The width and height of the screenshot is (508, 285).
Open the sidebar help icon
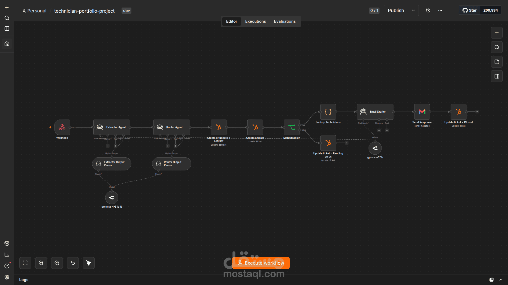tap(7, 266)
